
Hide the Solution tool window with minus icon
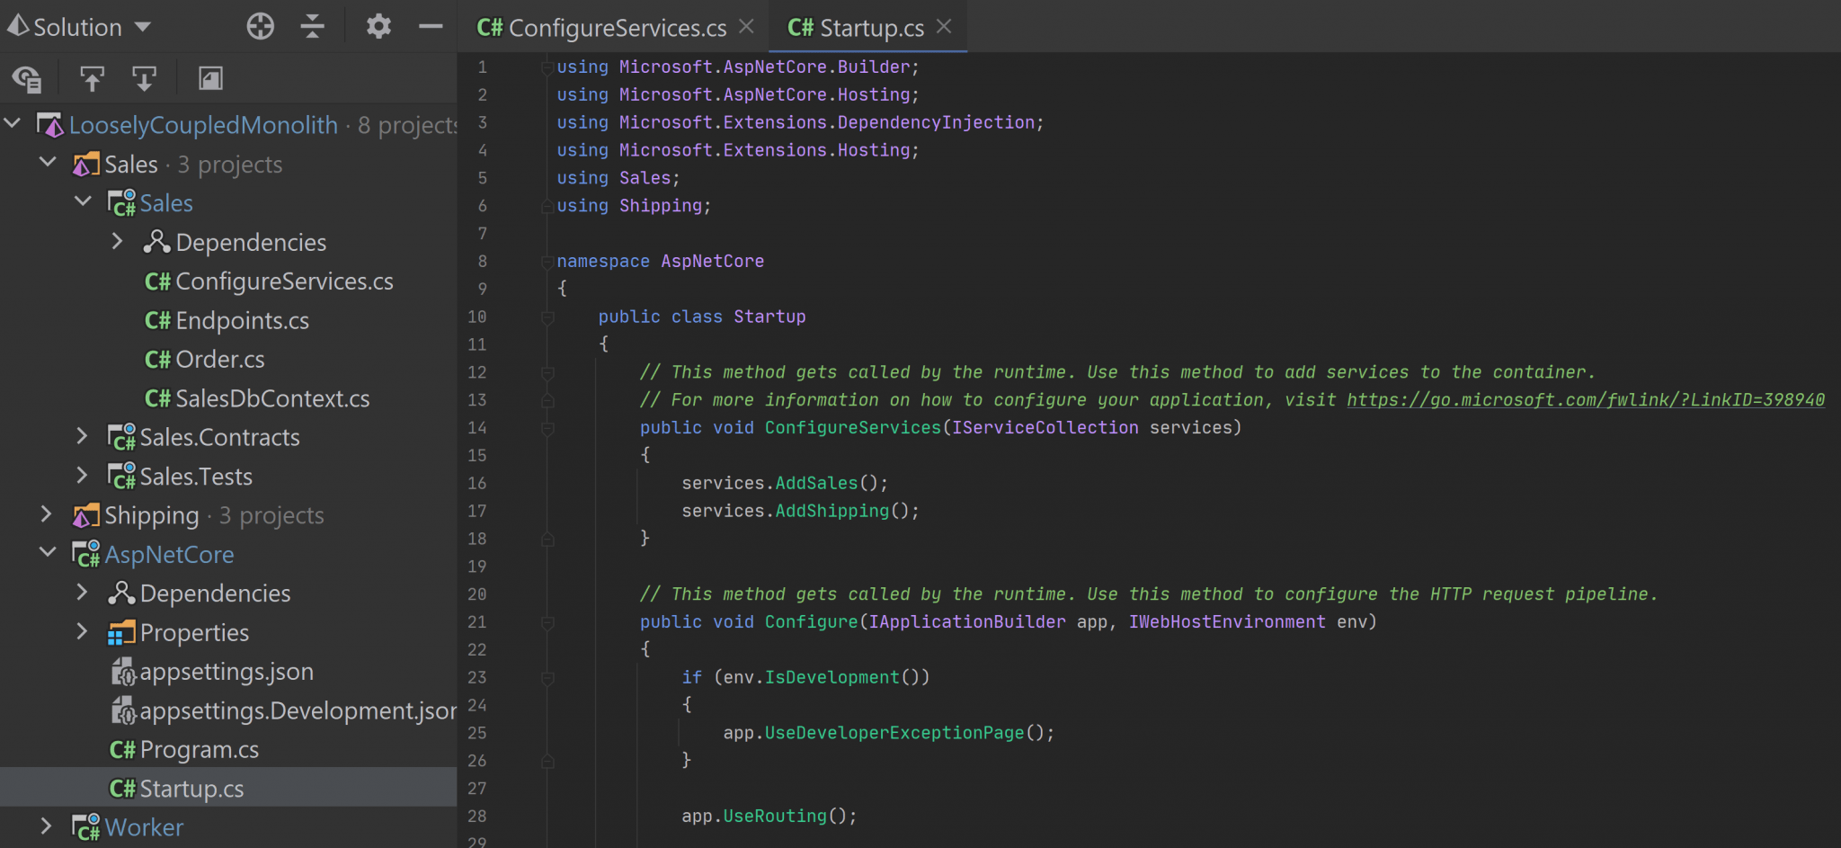(x=431, y=26)
